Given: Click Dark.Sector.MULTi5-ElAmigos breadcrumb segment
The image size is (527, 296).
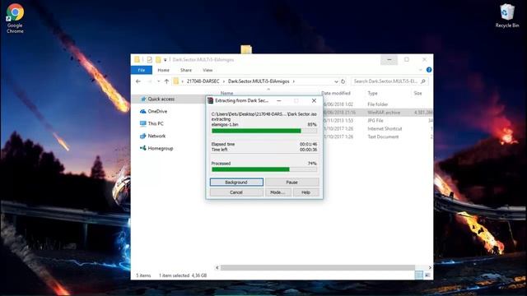Looking at the screenshot, I should click(259, 81).
